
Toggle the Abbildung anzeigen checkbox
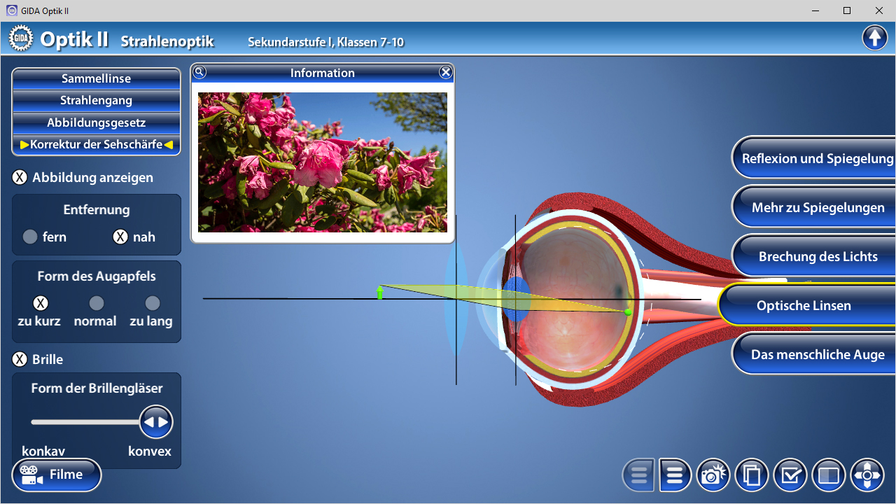[20, 178]
